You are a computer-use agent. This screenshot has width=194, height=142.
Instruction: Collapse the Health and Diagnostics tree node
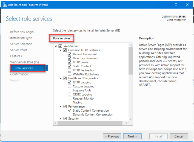60,78
